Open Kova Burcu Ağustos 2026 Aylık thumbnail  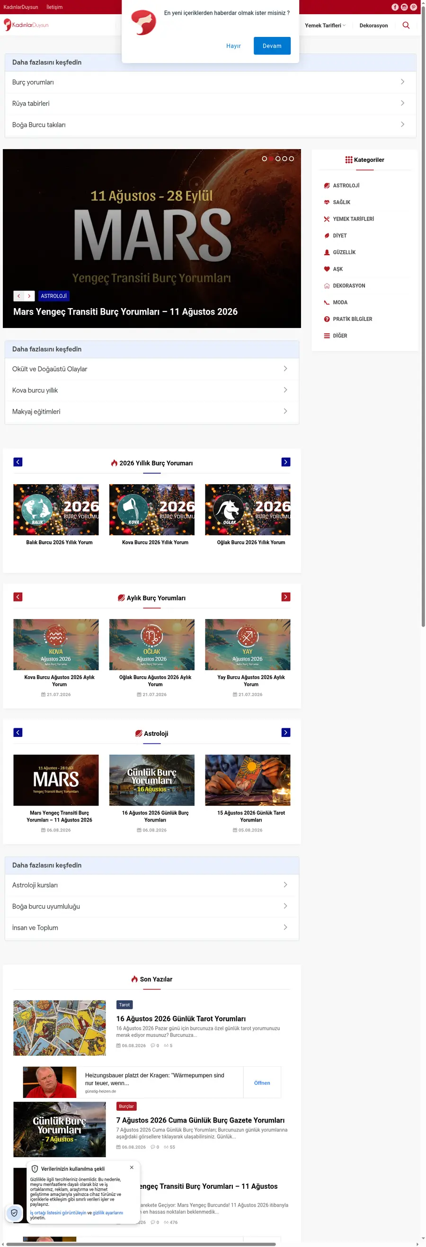(56, 644)
